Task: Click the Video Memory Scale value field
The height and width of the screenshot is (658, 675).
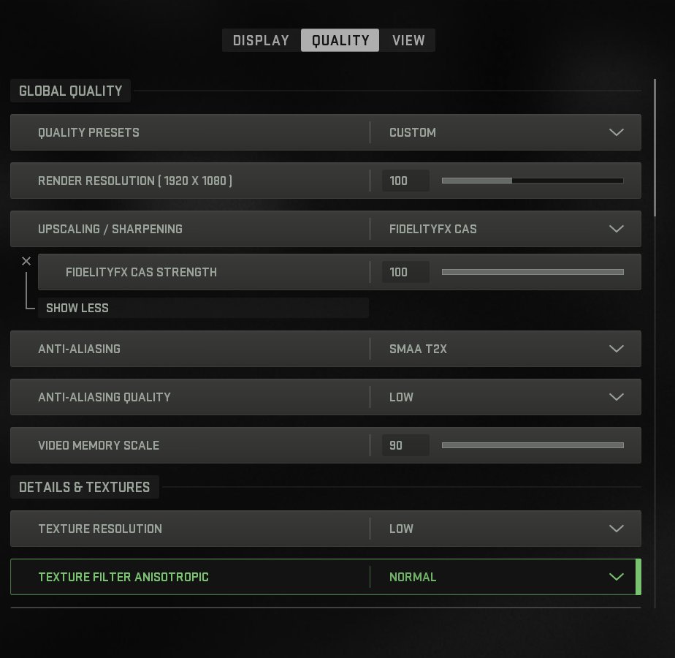Action: pyautogui.click(x=405, y=445)
